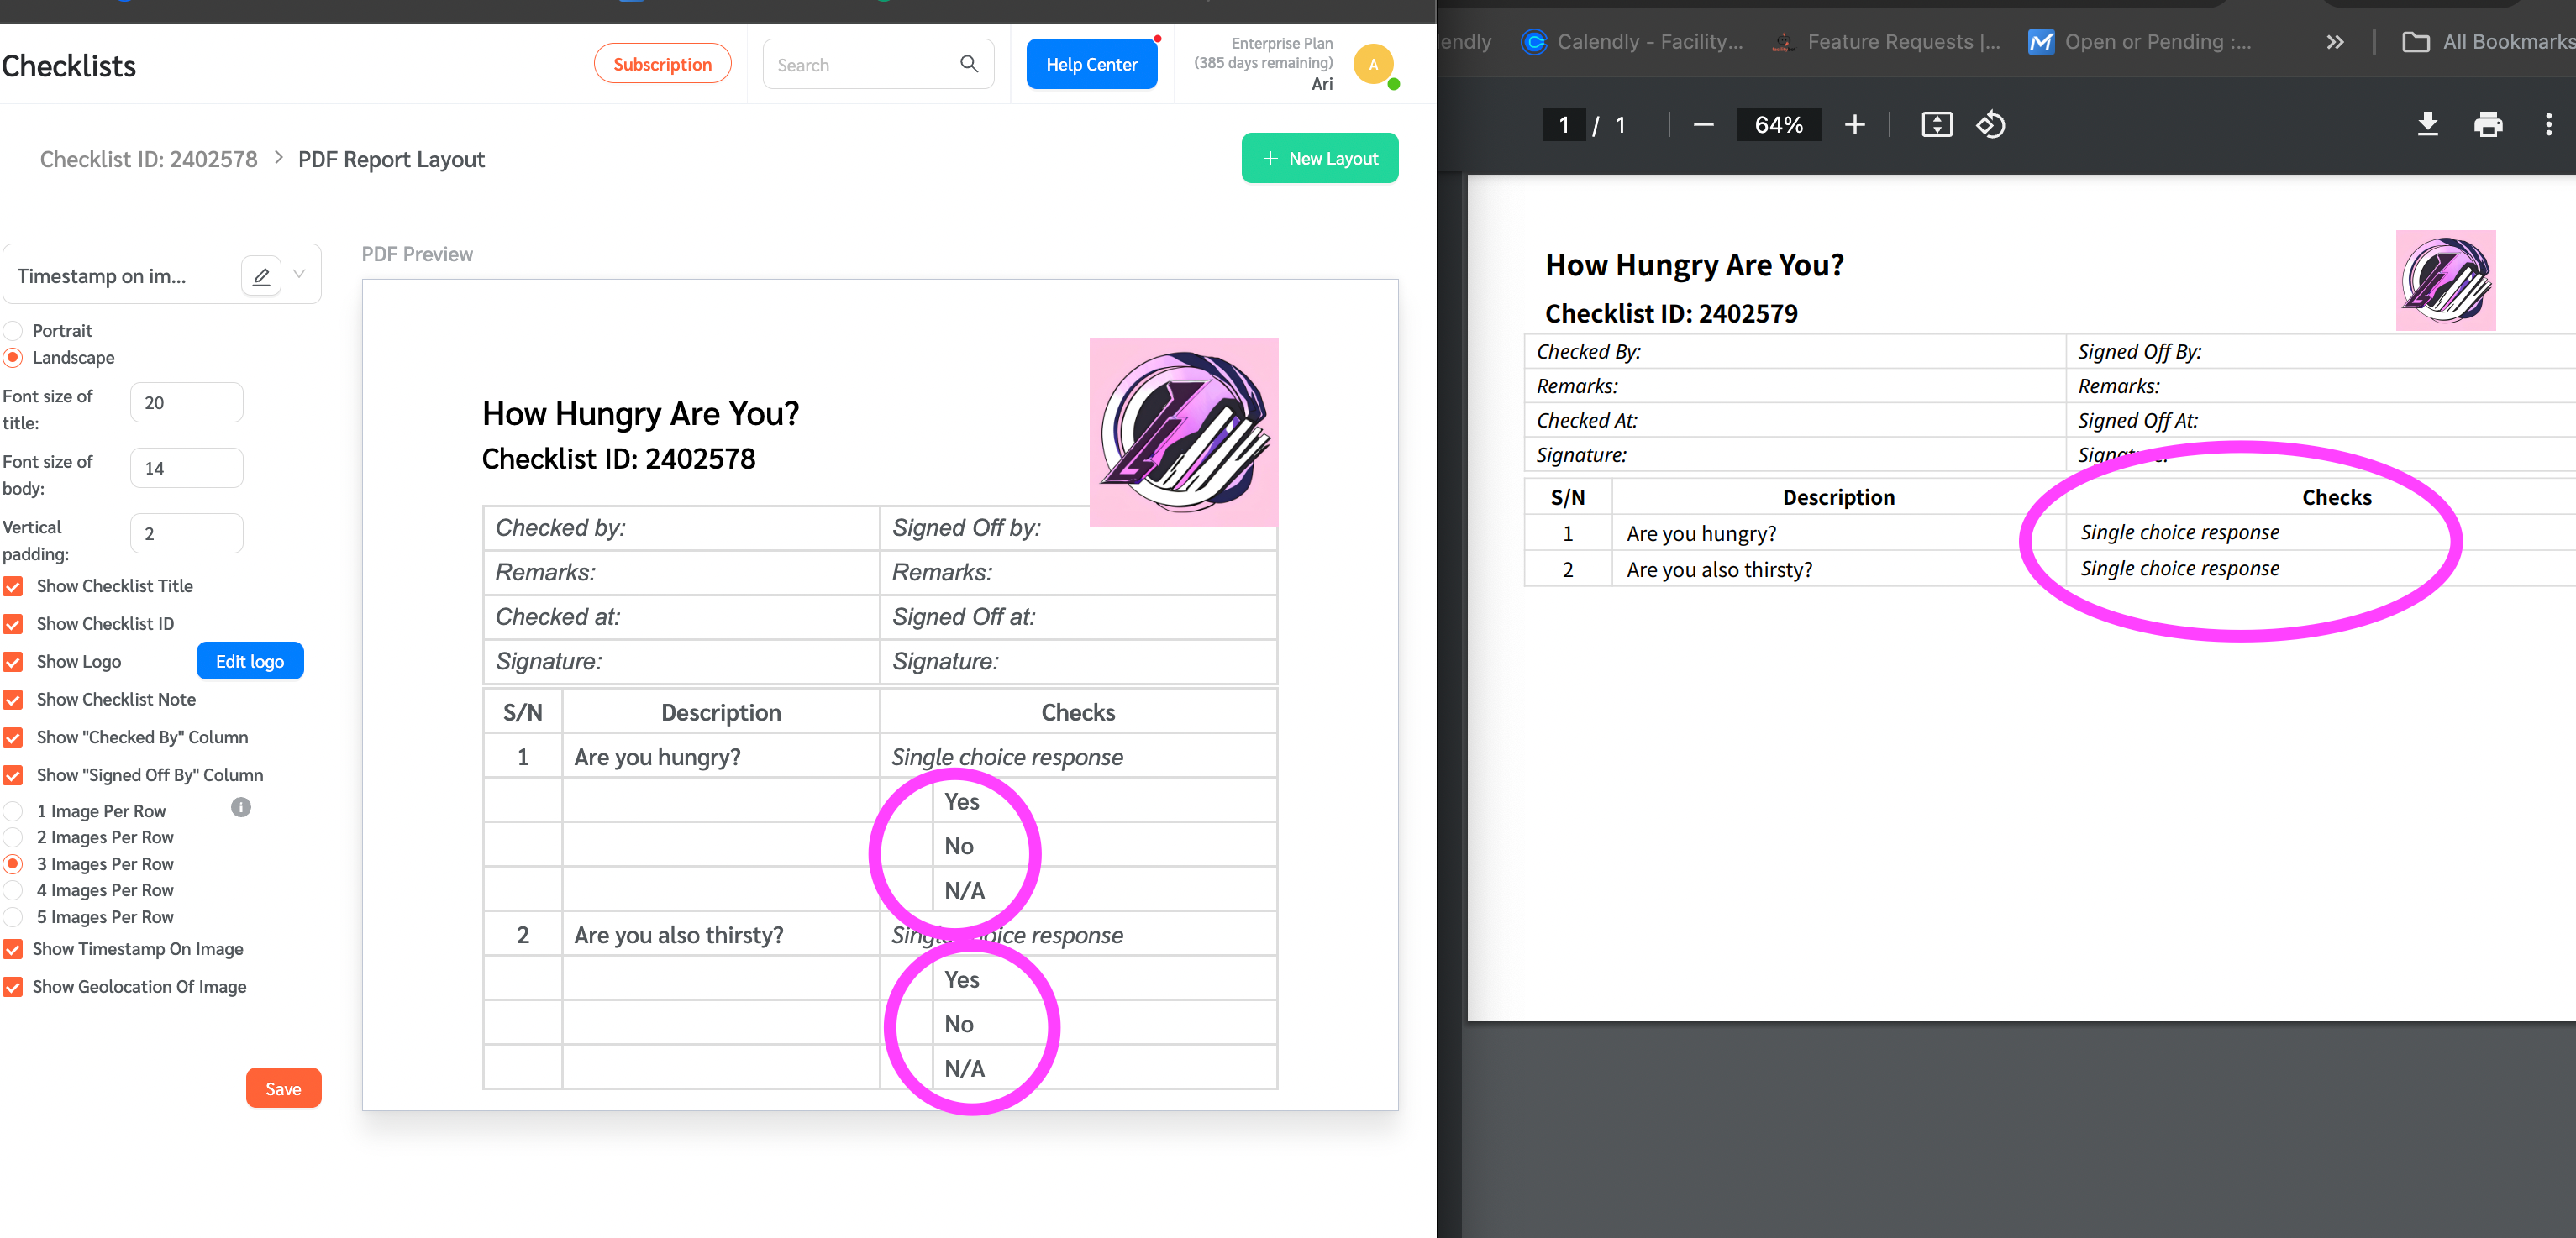
Task: Click the print icon in PDF viewer
Action: 2489,123
